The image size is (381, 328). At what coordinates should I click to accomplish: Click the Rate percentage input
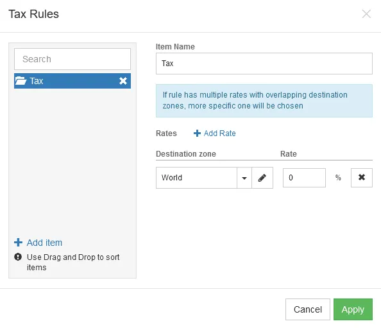304,178
